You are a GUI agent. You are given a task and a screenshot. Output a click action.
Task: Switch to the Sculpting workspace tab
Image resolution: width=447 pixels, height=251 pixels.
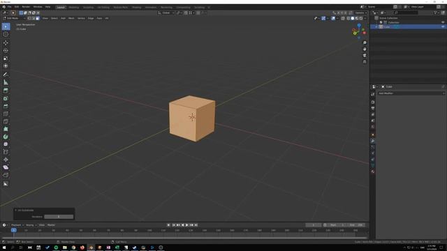point(88,7)
